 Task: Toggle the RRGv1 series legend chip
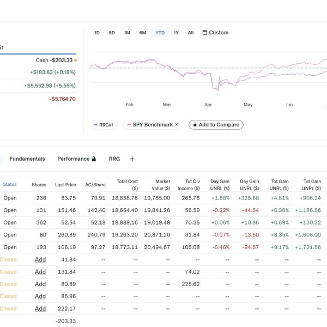pyautogui.click(x=104, y=125)
